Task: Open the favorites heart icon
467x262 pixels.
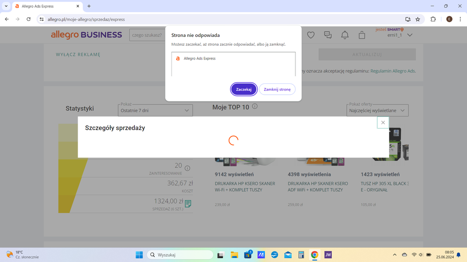Action: 311,35
